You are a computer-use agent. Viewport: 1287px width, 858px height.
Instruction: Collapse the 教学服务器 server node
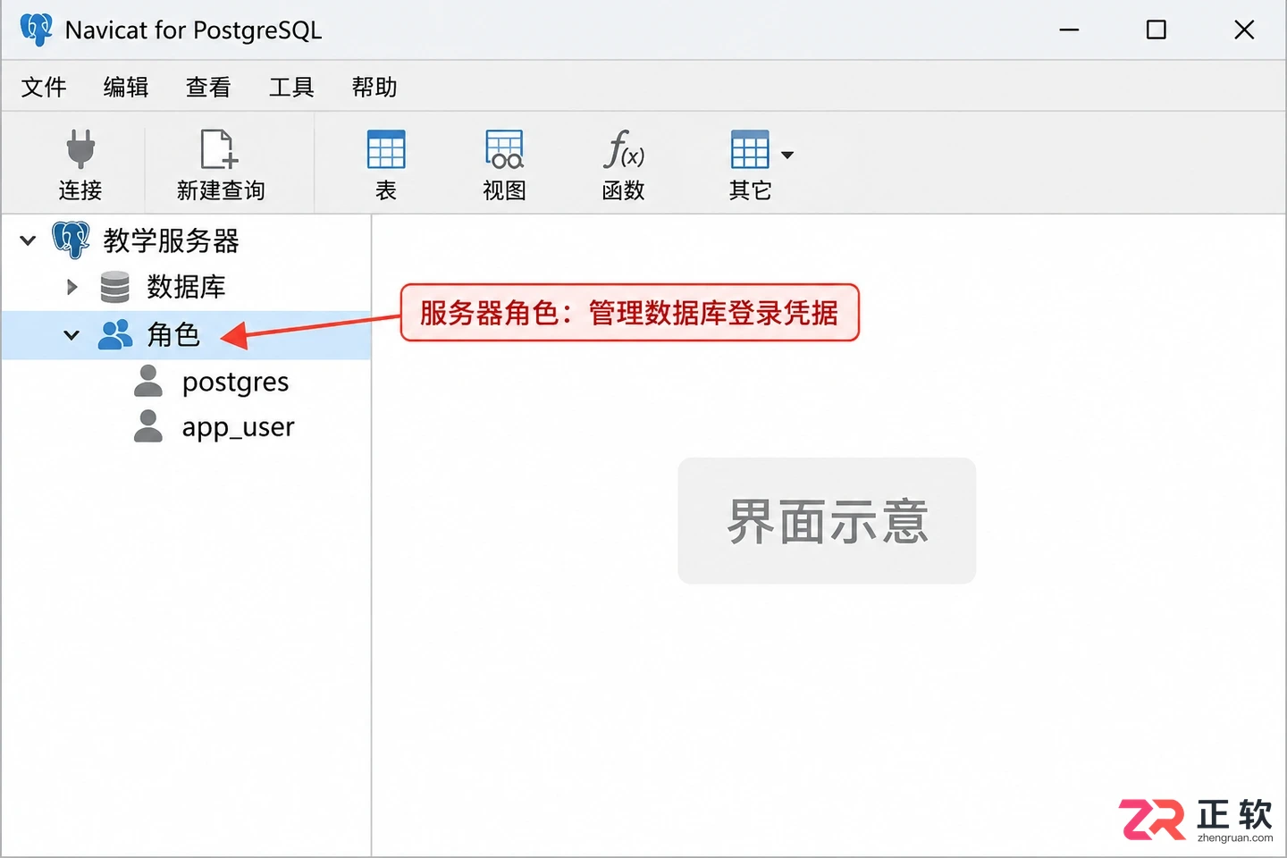28,240
